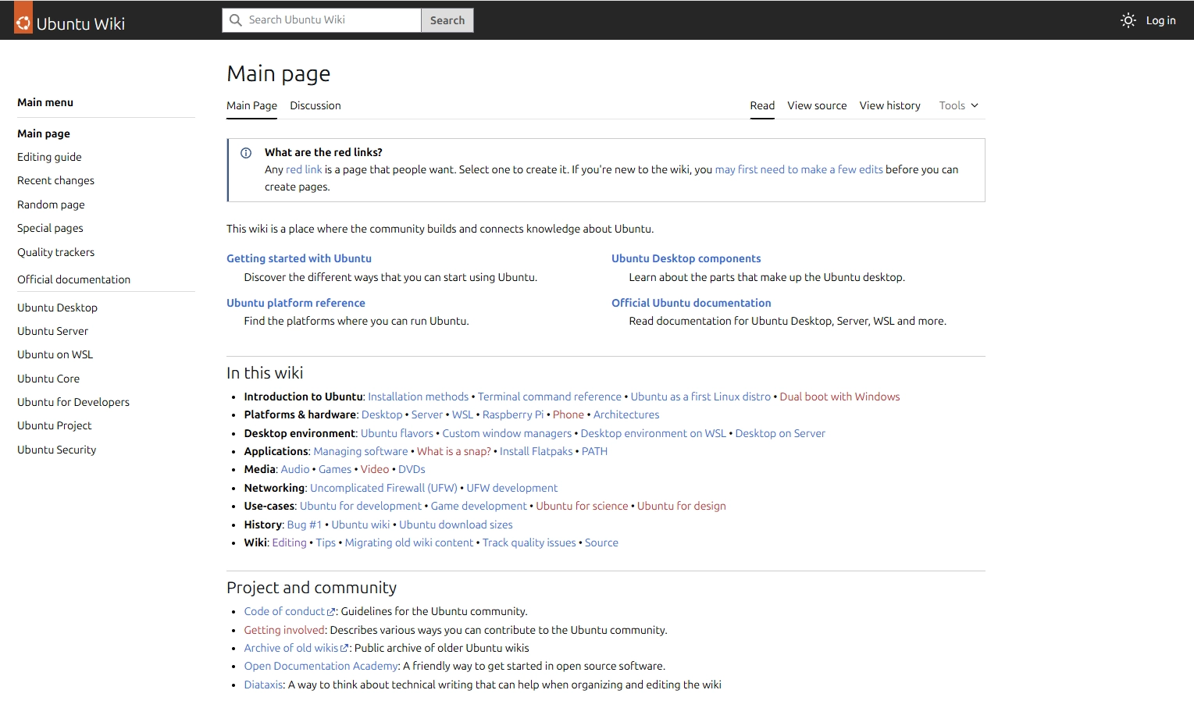Open Installation methods link
The image size is (1194, 722).
419,397
